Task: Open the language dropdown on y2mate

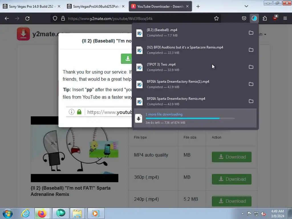Action: (x=263, y=34)
